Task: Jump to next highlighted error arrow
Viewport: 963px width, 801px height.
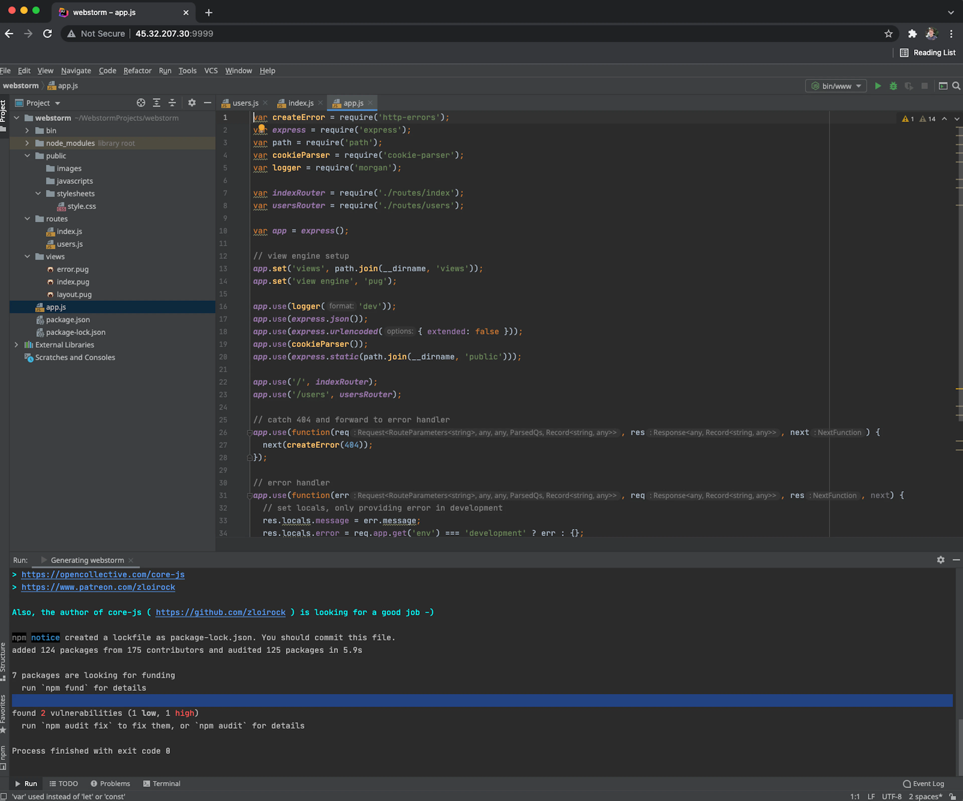Action: 956,119
